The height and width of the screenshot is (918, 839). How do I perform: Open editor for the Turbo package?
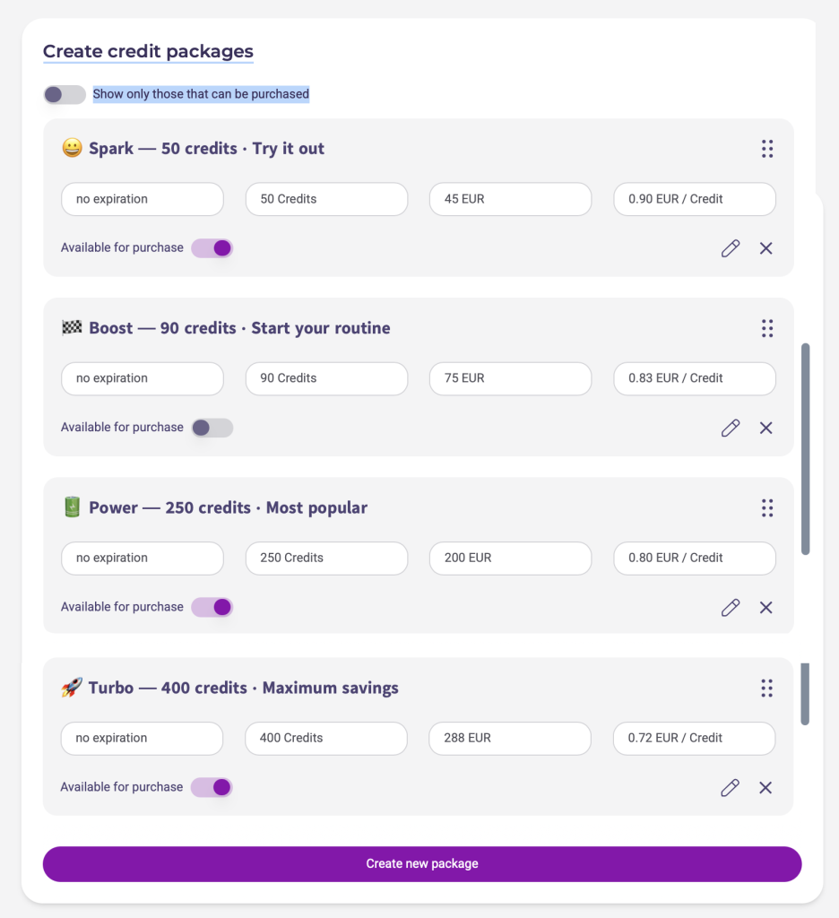point(731,788)
